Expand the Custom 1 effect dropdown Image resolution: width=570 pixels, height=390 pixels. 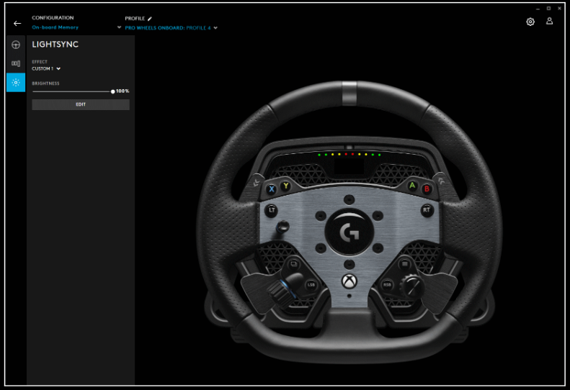click(x=58, y=69)
